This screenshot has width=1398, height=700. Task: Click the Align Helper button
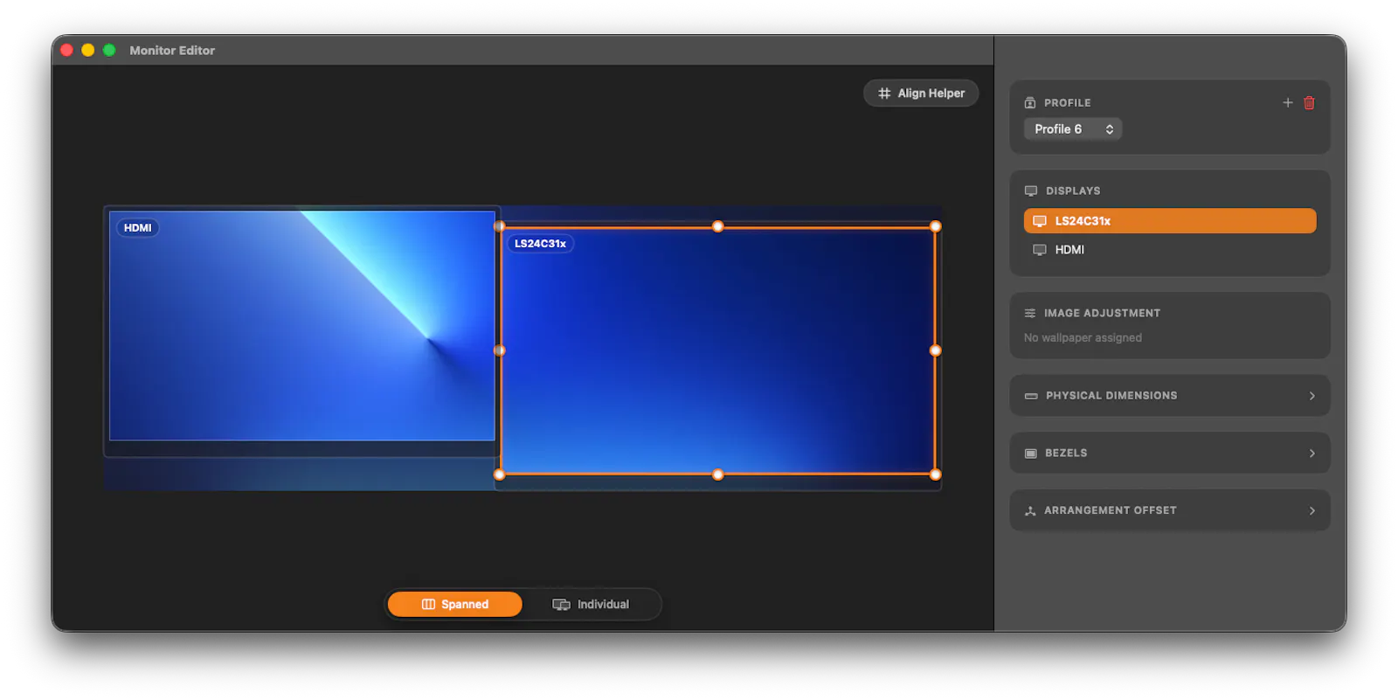pos(921,93)
